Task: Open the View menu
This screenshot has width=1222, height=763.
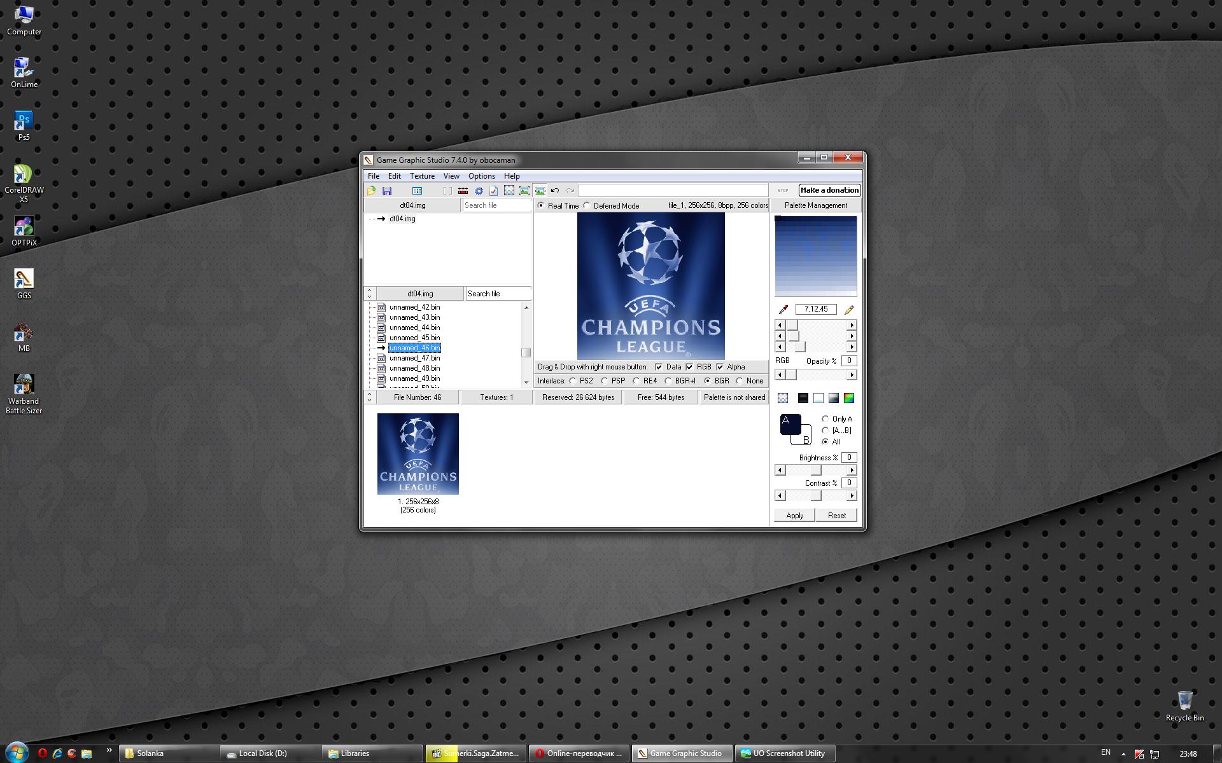Action: (451, 176)
